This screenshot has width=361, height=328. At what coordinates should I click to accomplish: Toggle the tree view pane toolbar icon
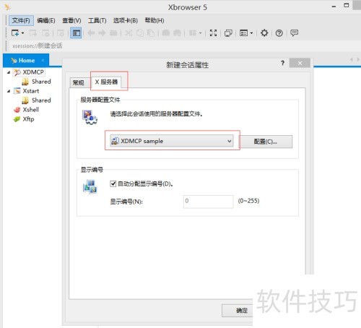[x=77, y=33]
